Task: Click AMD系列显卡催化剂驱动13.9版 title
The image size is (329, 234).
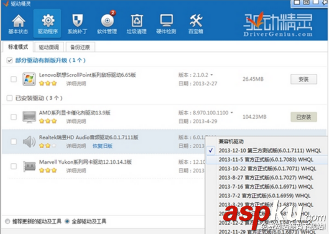Action: click(x=75, y=113)
